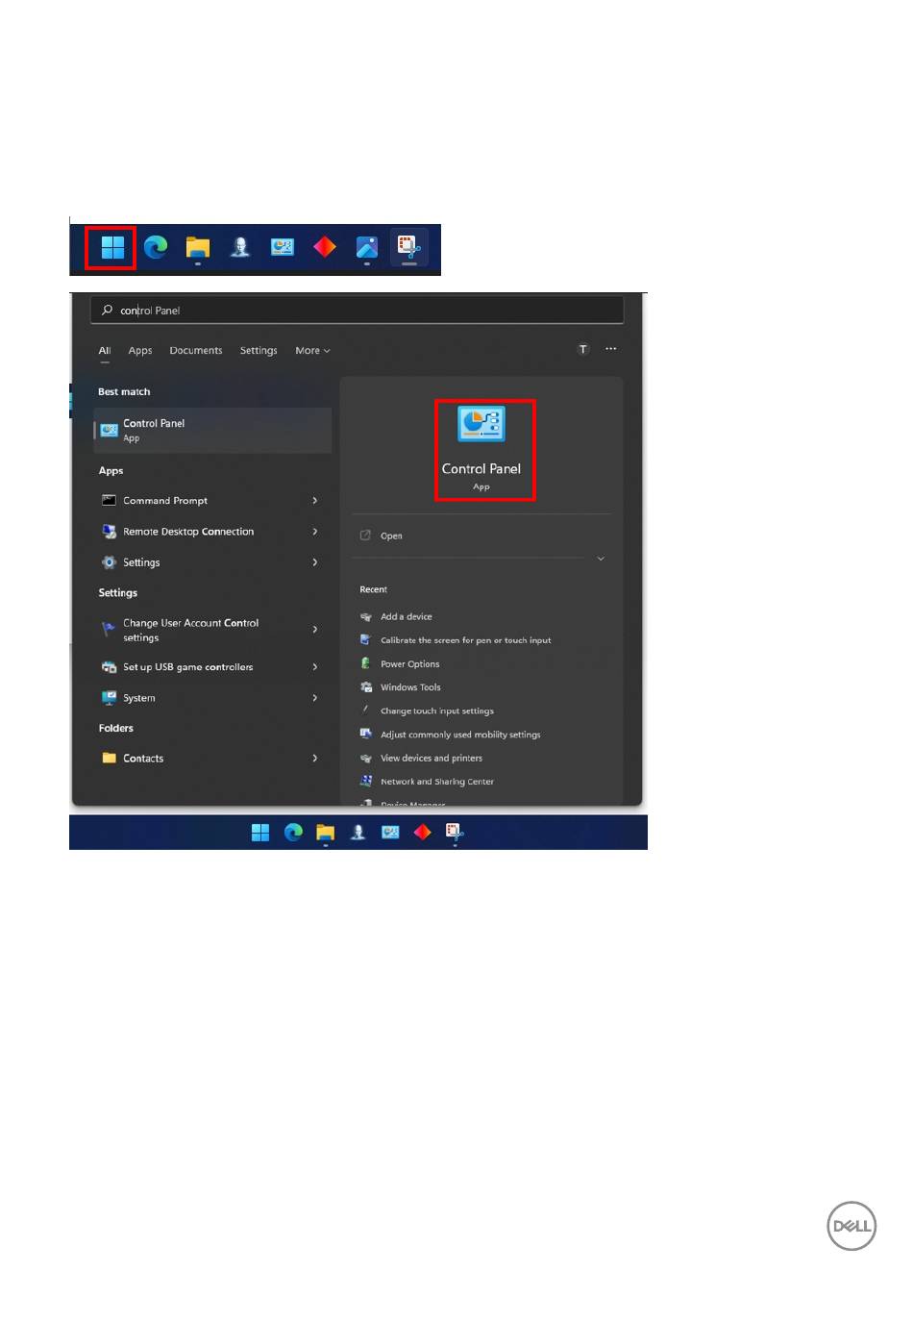Switch to the All search tab
The height and width of the screenshot is (1321, 913).
[x=105, y=351]
